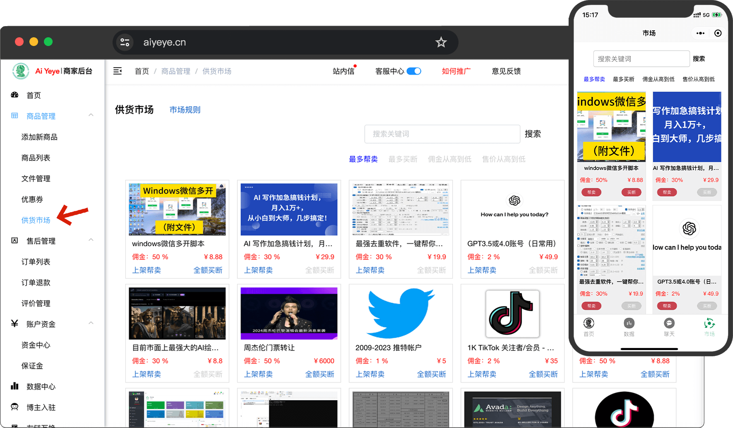Click the TikTok logo on 1K TikTok card

point(513,314)
